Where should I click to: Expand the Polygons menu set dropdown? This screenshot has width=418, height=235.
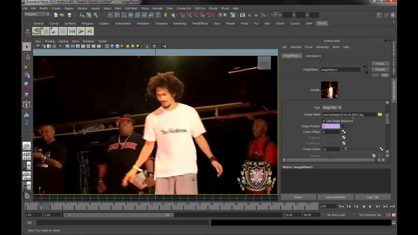pyautogui.click(x=37, y=14)
